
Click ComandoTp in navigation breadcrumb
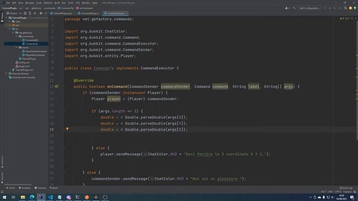(x=65, y=8)
